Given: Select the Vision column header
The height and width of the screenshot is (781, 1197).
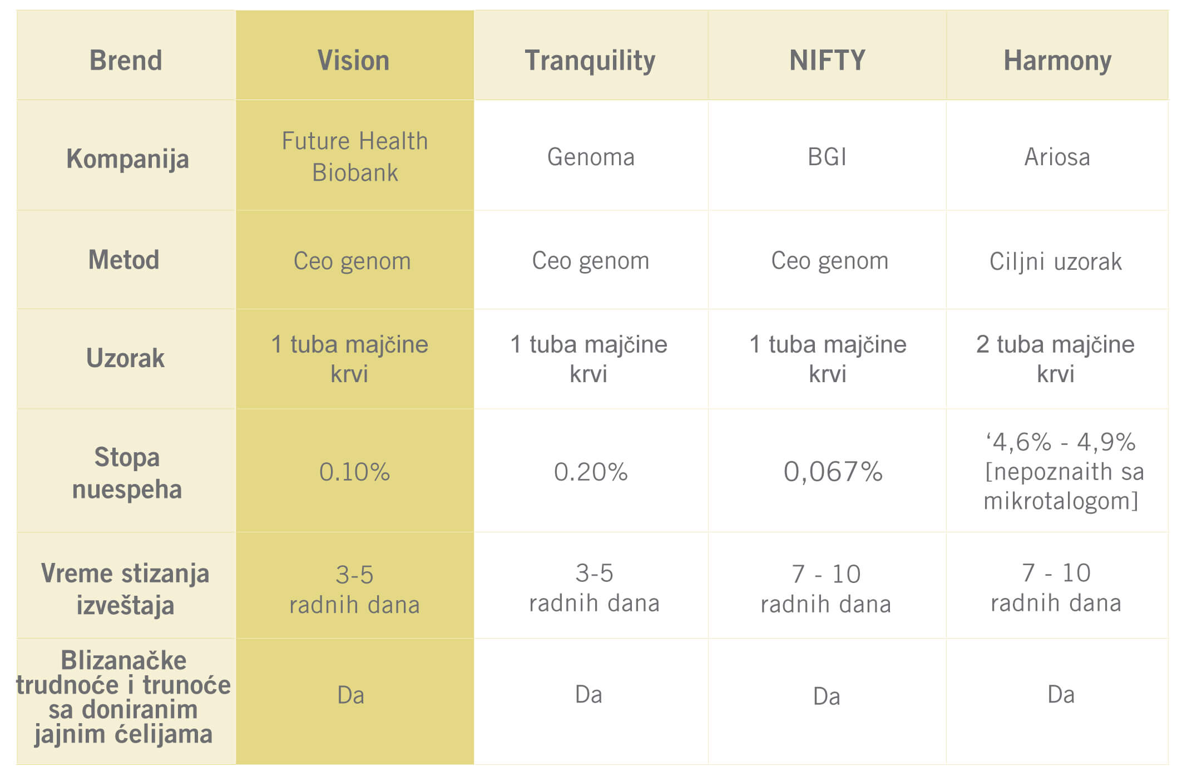Looking at the screenshot, I should pyautogui.click(x=354, y=60).
